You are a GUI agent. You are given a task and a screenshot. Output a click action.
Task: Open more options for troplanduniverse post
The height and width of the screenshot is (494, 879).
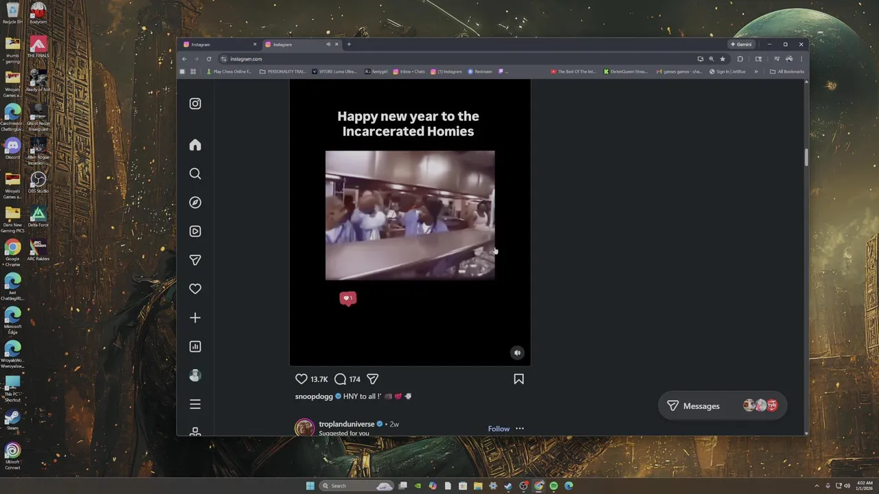click(x=520, y=429)
